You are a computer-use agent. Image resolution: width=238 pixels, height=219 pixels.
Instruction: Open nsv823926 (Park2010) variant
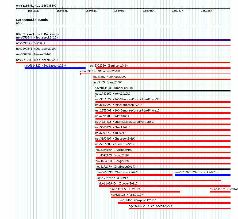(x=127, y=195)
